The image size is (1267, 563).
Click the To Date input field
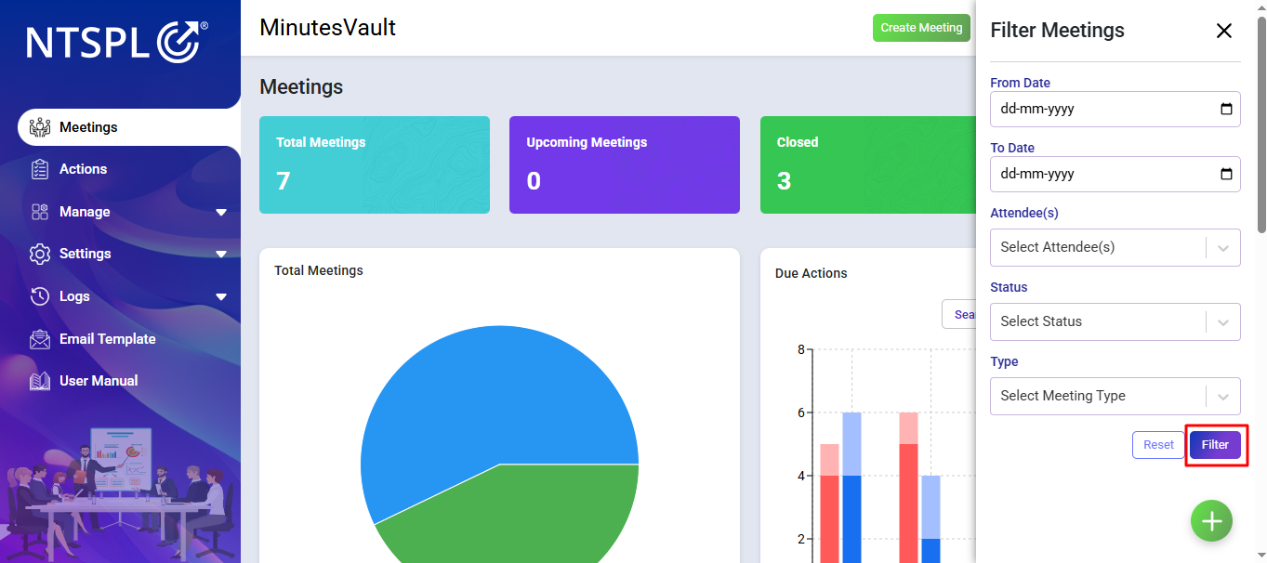click(x=1115, y=174)
